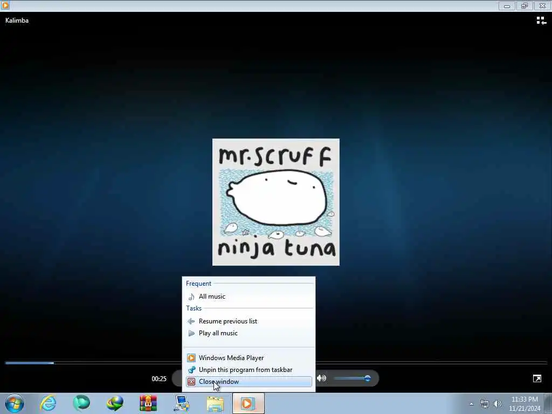Choose Play all music task
552x414 pixels.
pyautogui.click(x=249, y=333)
